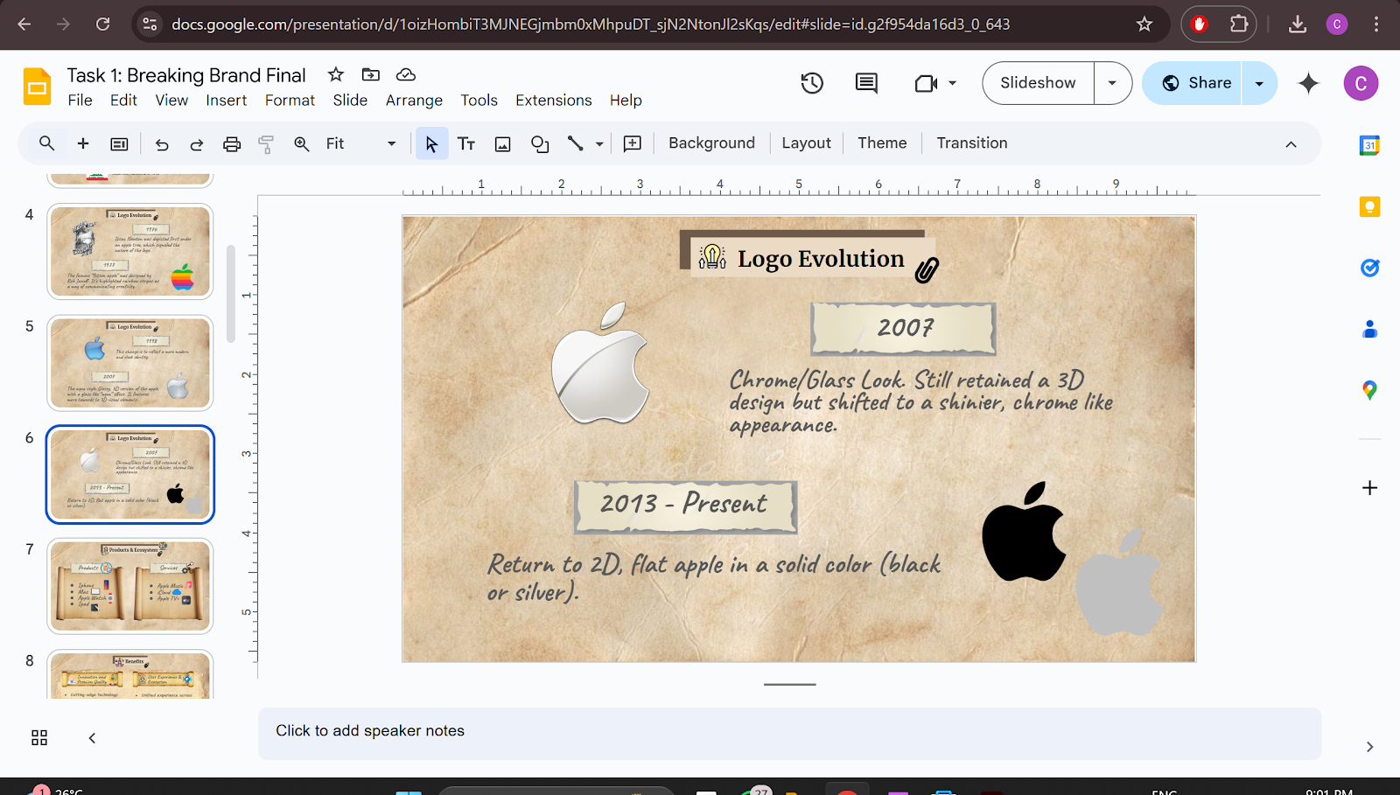Open Transition settings
1400x795 pixels.
click(x=971, y=143)
